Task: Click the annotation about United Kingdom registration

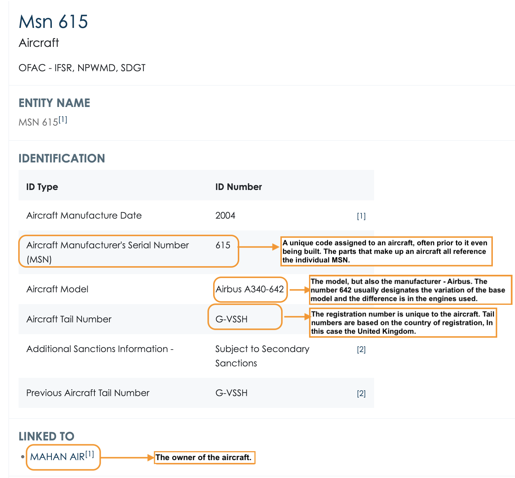Action: coord(403,323)
